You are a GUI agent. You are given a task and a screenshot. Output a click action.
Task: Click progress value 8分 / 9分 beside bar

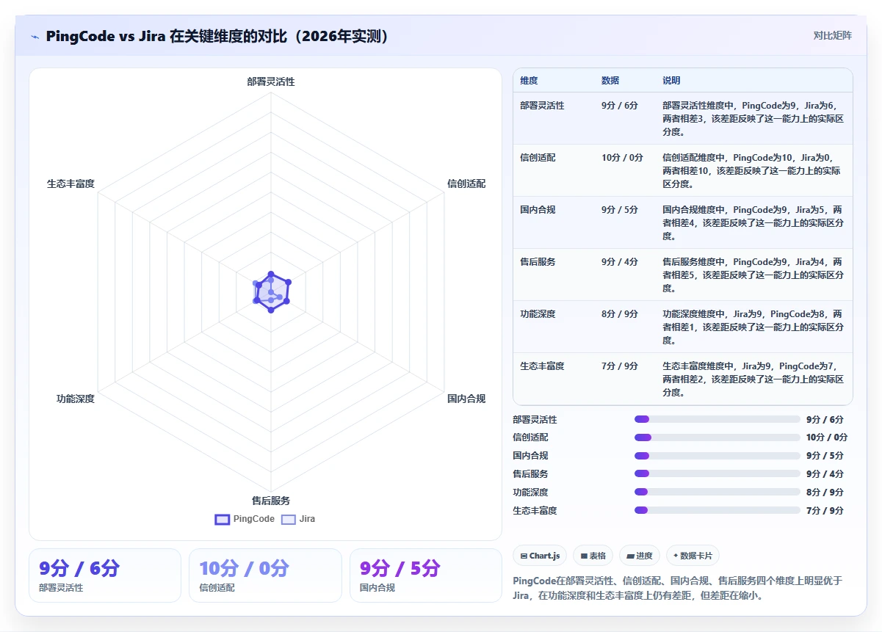[825, 493]
